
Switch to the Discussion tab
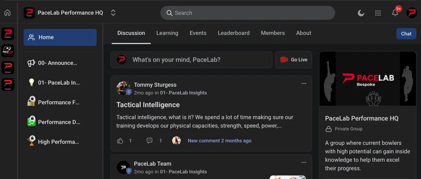click(x=131, y=33)
